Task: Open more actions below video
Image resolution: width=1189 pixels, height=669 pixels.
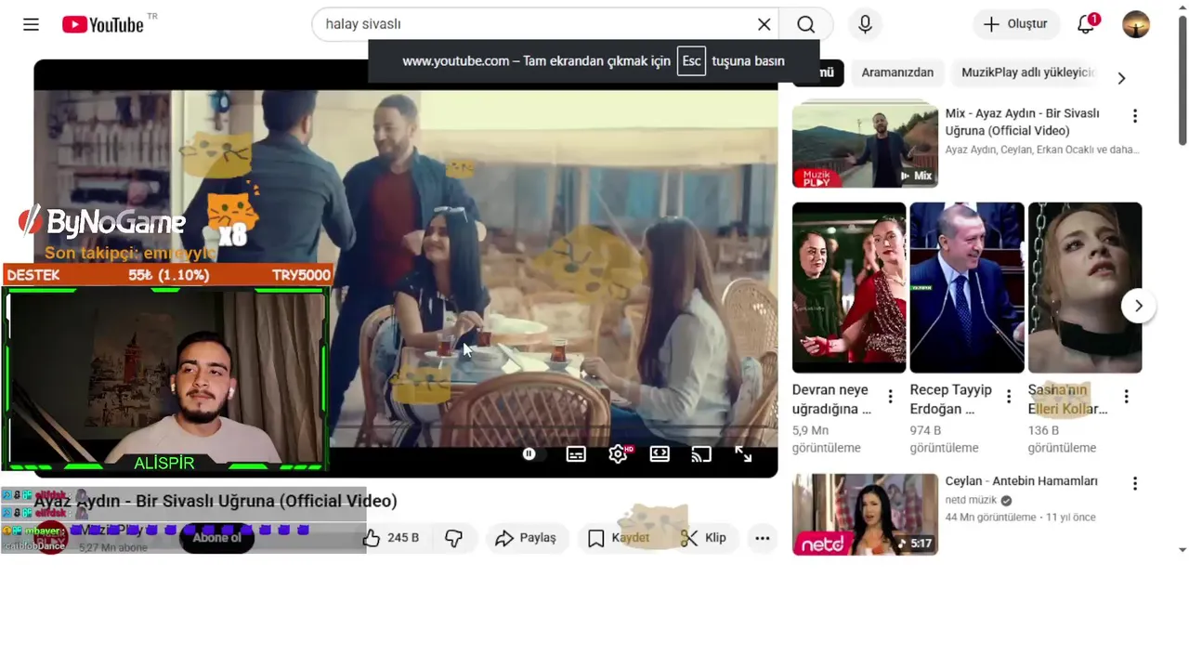Action: point(763,538)
